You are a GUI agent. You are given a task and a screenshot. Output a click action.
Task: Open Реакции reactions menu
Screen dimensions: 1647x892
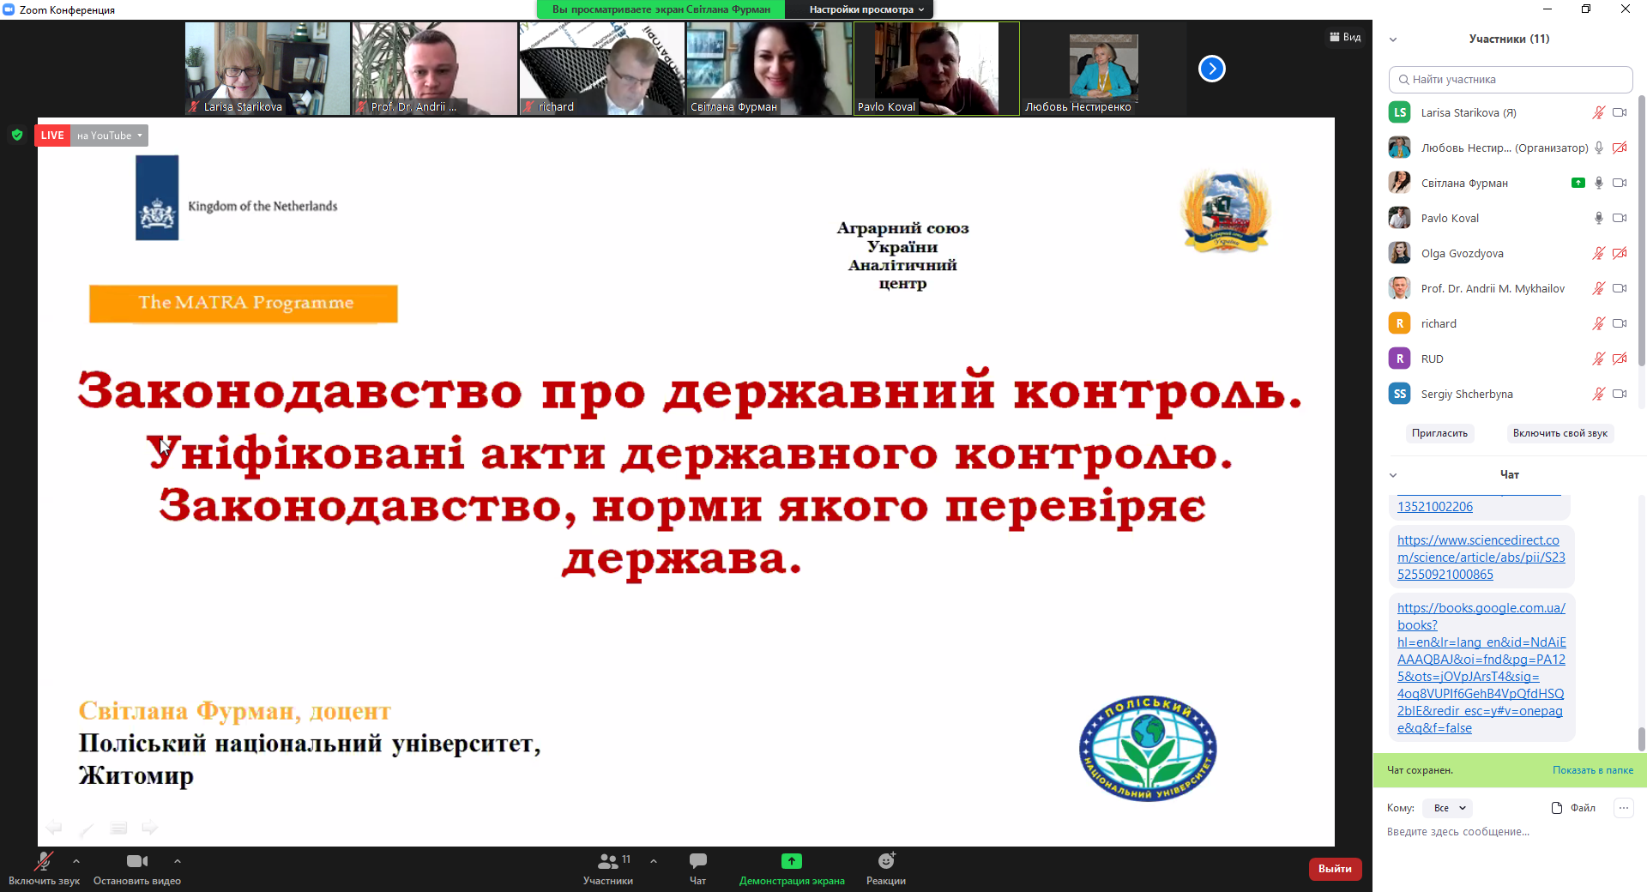886,868
